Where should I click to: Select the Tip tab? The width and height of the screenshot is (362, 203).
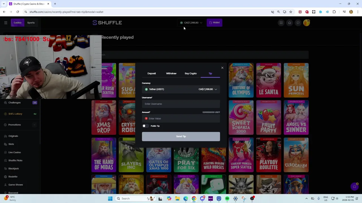[x=210, y=73]
